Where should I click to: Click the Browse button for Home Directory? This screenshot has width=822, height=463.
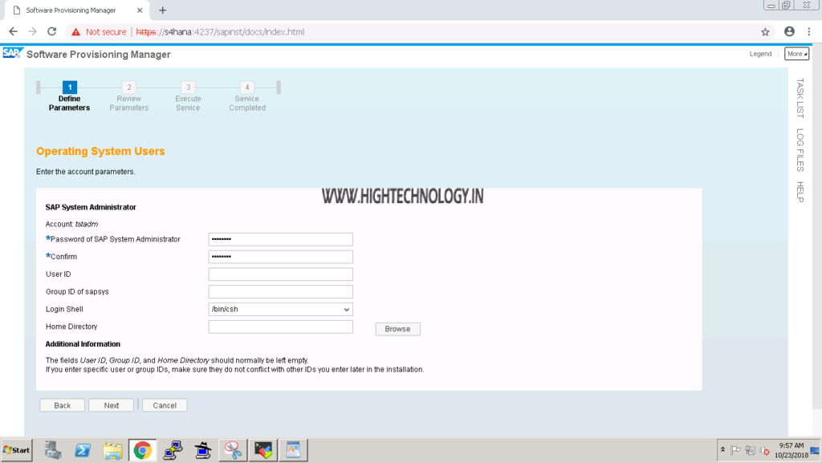pos(397,329)
